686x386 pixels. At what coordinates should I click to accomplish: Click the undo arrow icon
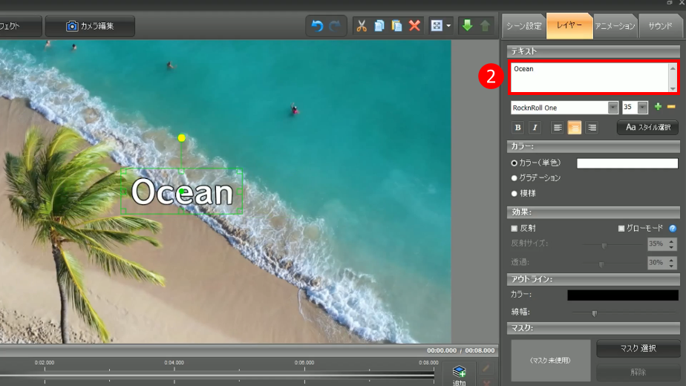[x=317, y=26]
